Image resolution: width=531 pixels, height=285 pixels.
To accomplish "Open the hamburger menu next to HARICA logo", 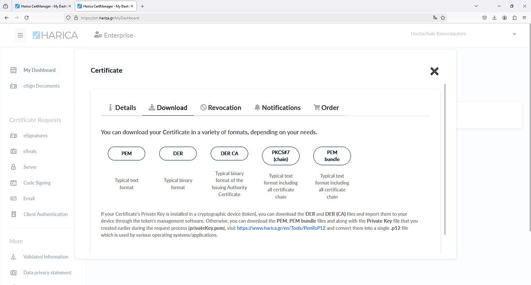I will tap(20, 35).
